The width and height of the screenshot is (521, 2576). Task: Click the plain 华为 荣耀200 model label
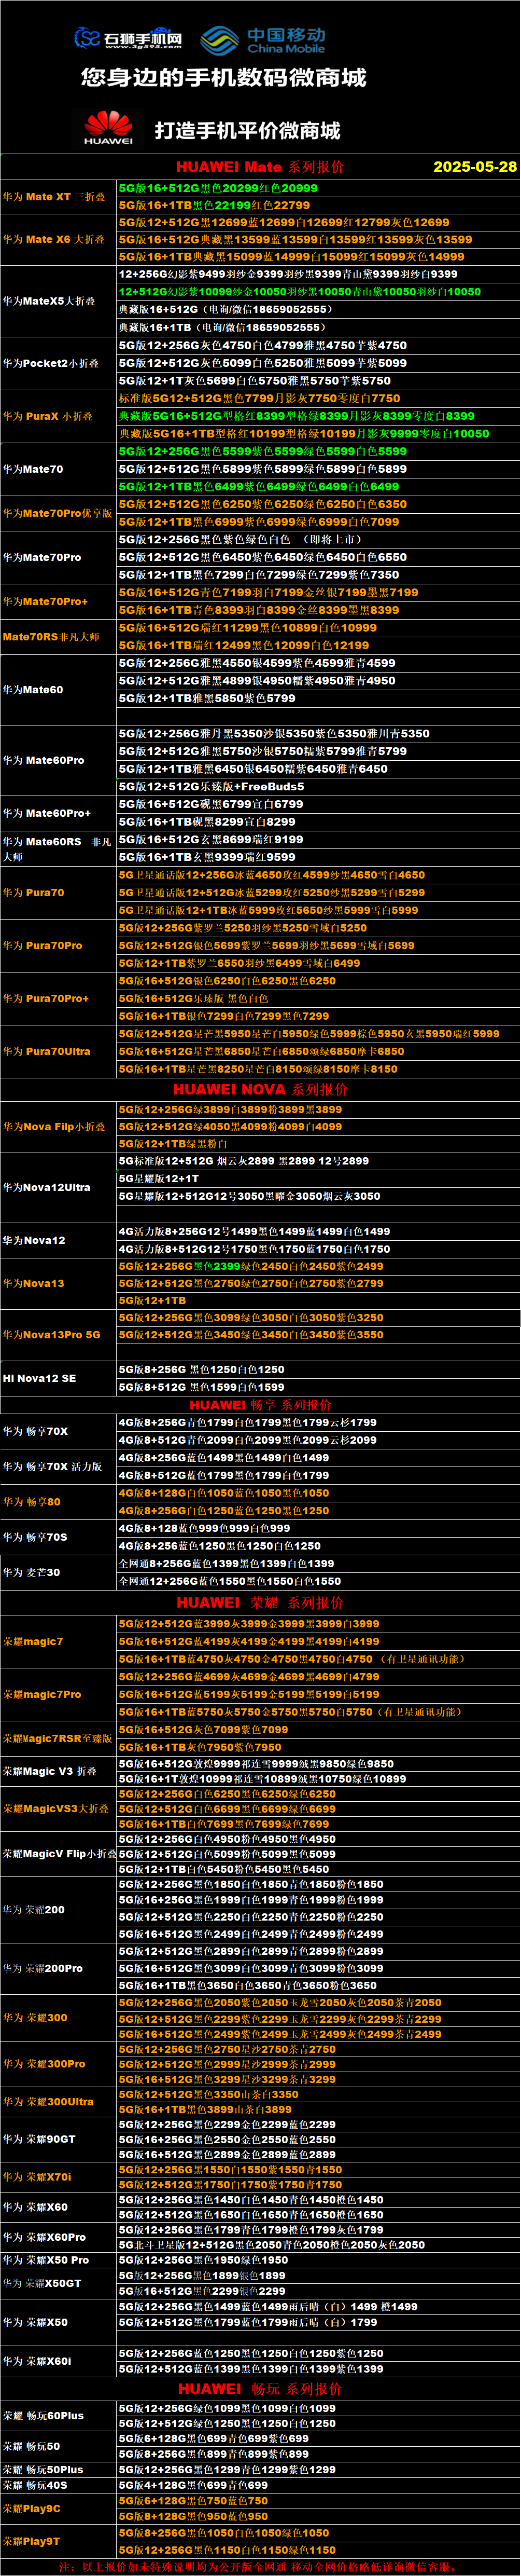(x=33, y=1909)
